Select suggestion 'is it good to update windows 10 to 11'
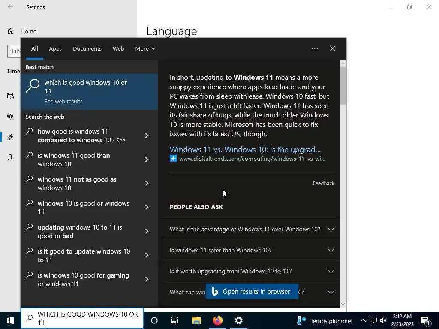This screenshot has height=329, width=439. point(84,256)
